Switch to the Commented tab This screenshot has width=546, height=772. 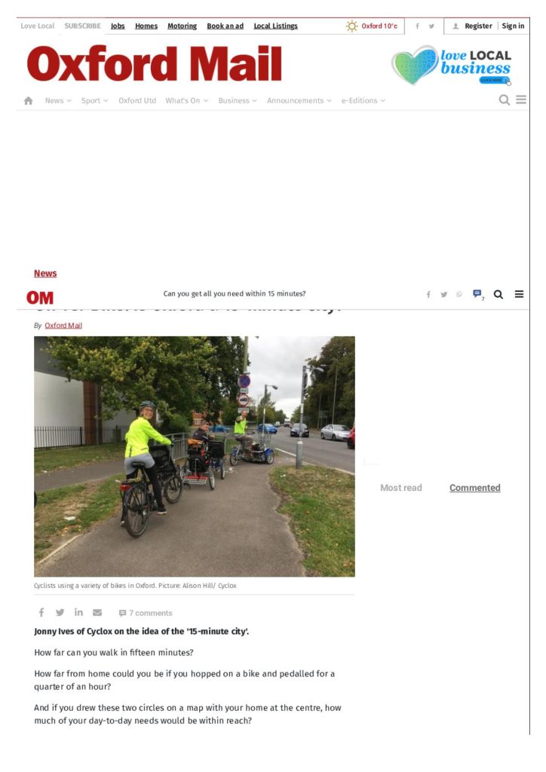pyautogui.click(x=474, y=488)
